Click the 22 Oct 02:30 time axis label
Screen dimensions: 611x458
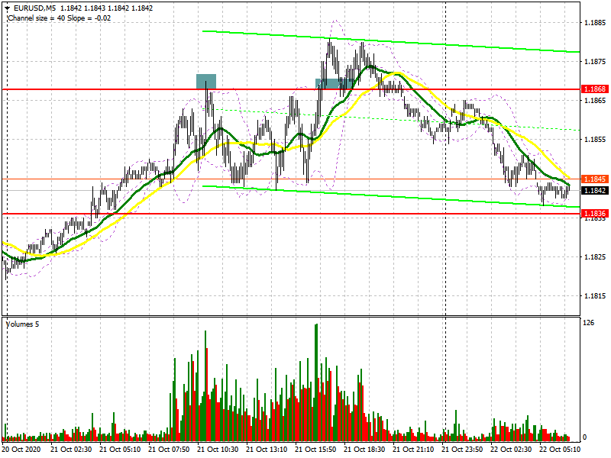point(511,449)
